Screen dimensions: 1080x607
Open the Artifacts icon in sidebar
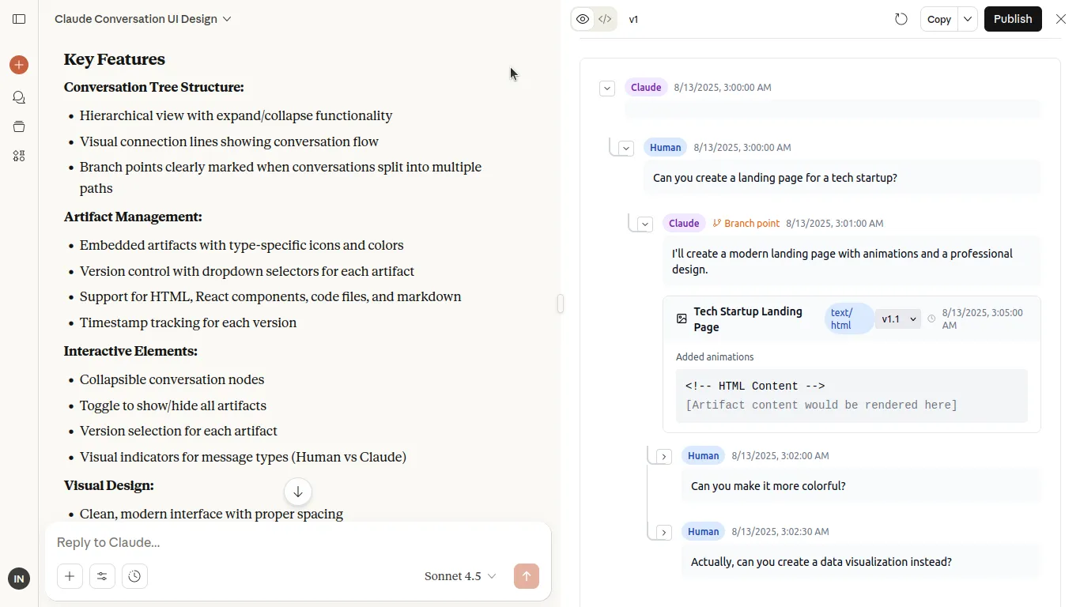pos(19,156)
